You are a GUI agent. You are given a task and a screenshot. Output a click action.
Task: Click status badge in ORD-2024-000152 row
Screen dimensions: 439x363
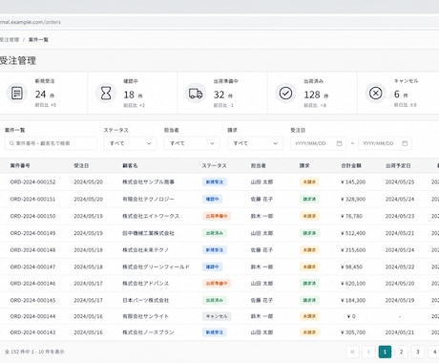pyautogui.click(x=215, y=182)
